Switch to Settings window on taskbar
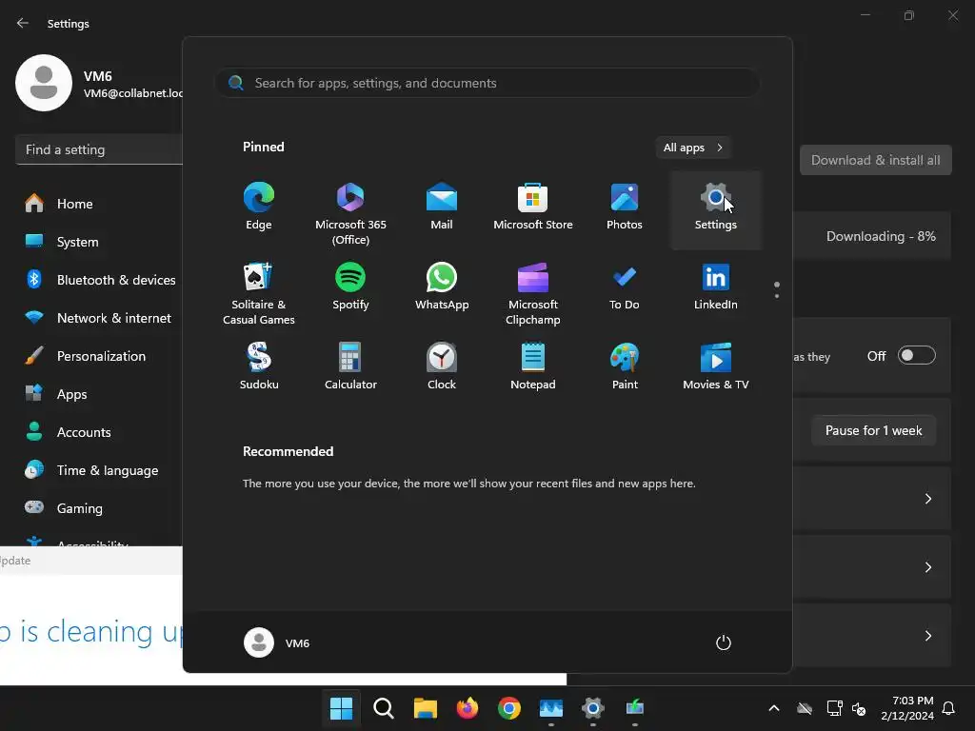This screenshot has height=731, width=975. (x=592, y=708)
